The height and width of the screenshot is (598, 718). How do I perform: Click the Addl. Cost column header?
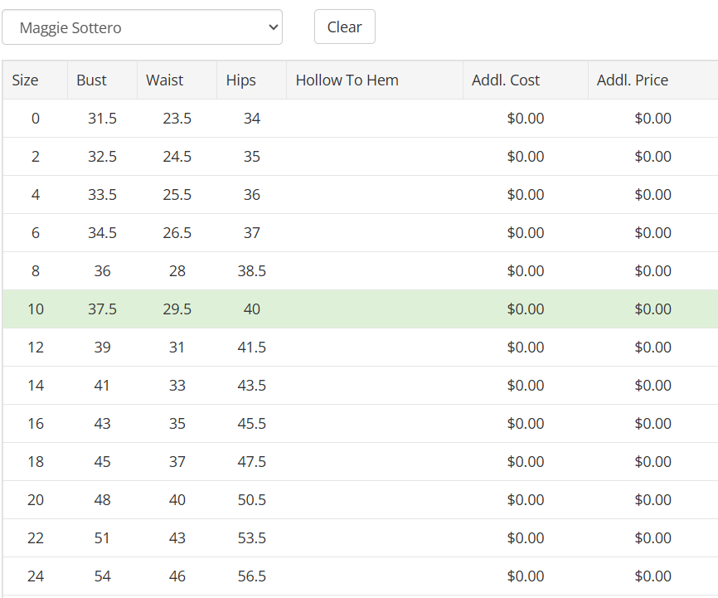pyautogui.click(x=506, y=80)
